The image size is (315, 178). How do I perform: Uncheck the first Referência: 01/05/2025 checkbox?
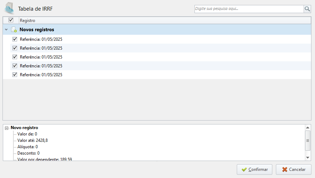tap(15, 39)
